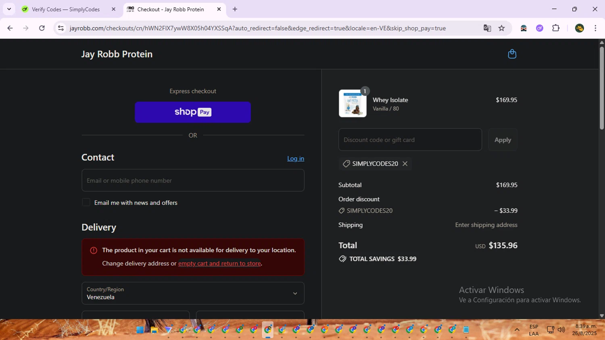The image size is (605, 340).
Task: Remove the SIMPLYCODES20 discount code
Action: [405, 164]
